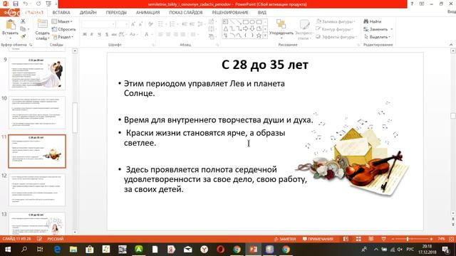Viewport: 456px width, 256px height.
Task: Open the font size combo box
Action: coord(122,24)
